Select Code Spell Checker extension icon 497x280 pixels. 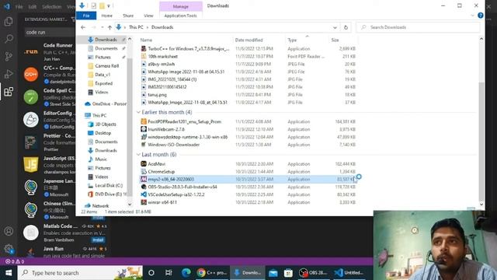point(31,96)
